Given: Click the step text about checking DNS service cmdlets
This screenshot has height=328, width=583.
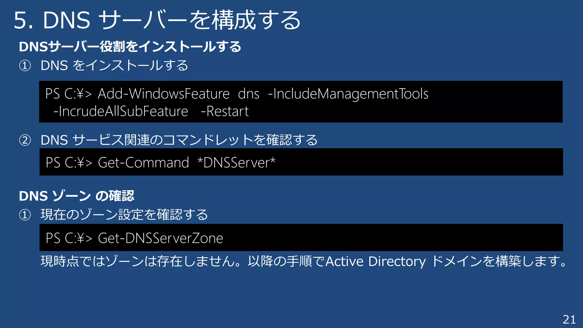Looking at the screenshot, I should tap(179, 140).
